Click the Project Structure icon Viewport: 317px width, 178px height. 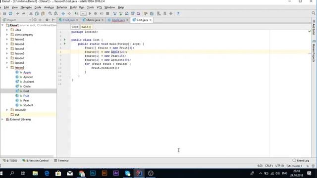(x=152, y=13)
